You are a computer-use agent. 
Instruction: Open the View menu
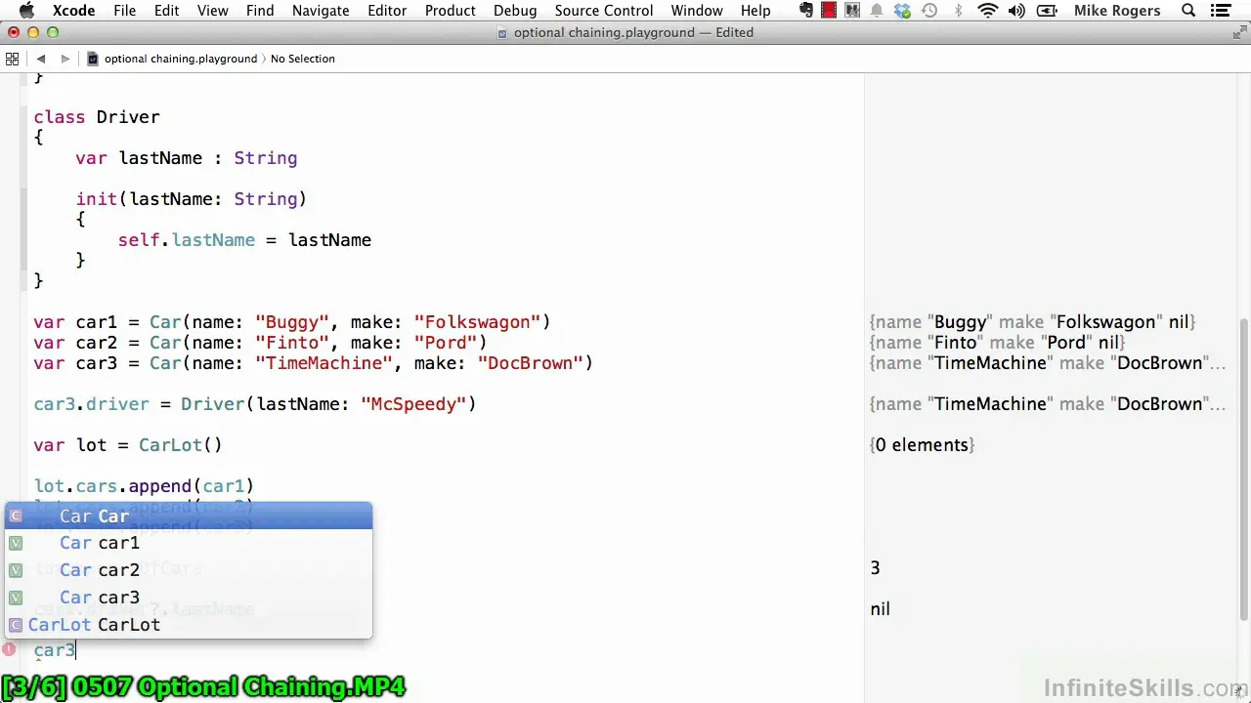pos(212,11)
